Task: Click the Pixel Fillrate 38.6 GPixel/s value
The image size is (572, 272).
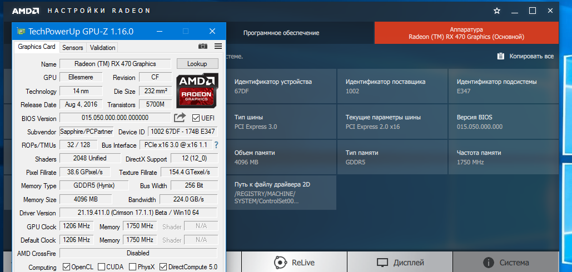Action: 84,172
